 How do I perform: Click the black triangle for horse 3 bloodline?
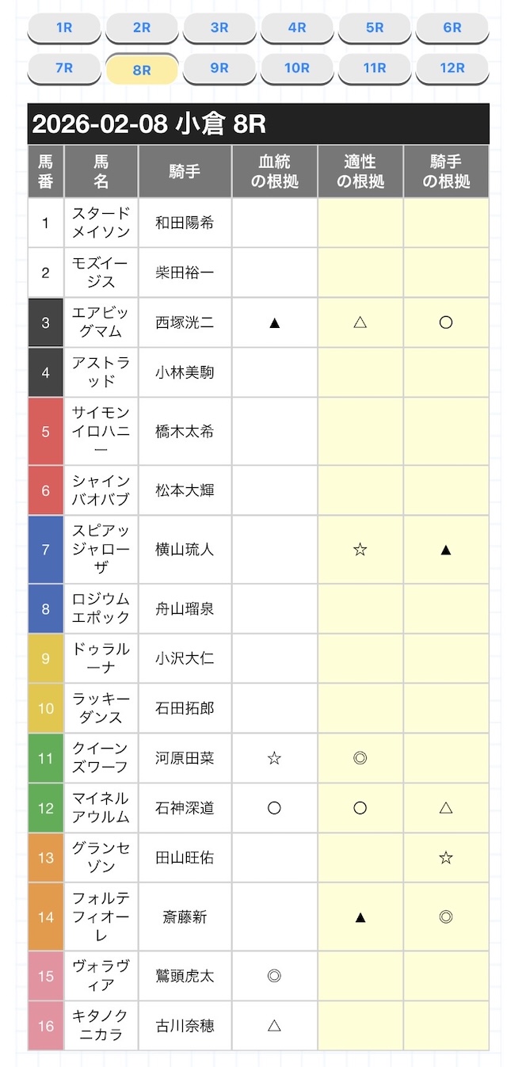click(x=275, y=322)
